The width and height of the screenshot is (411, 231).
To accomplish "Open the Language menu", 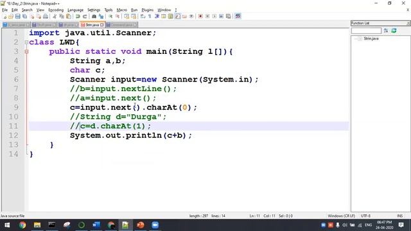I will (x=75, y=10).
